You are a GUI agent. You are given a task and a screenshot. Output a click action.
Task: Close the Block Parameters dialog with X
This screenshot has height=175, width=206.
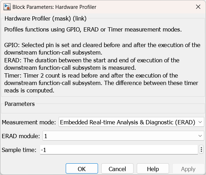pos(198,7)
